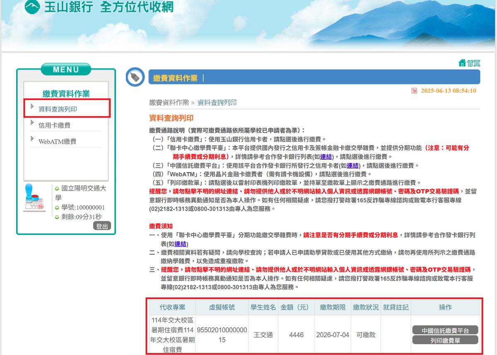The width and height of the screenshot is (497, 355).
Task: Click the round tag icon beside the 繳費資料作業 header
Action: pyautogui.click(x=135, y=77)
